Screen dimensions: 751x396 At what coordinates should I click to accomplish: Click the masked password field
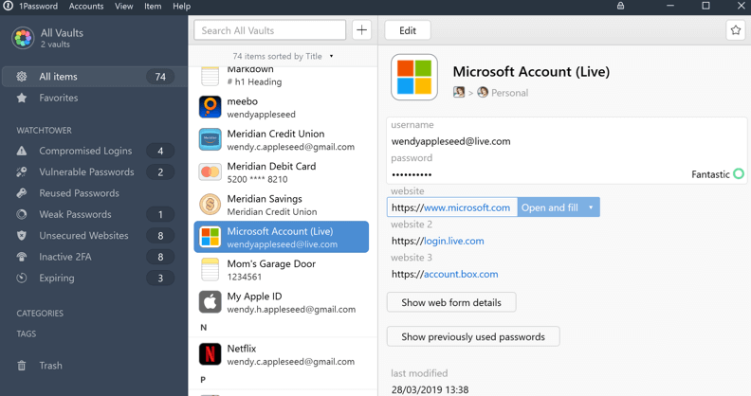(x=412, y=174)
